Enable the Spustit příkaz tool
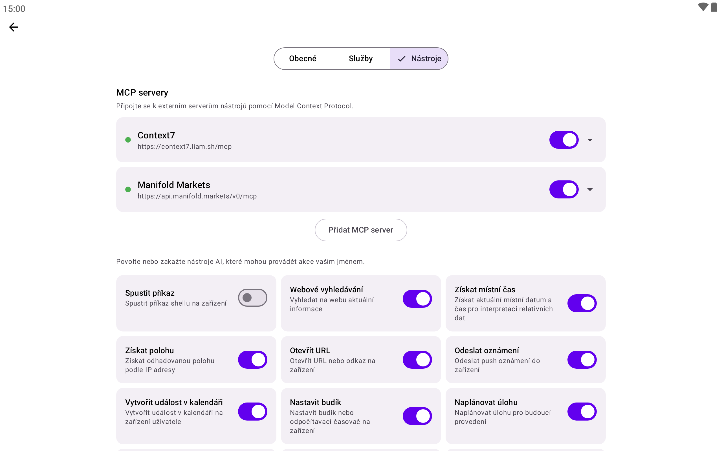 pyautogui.click(x=252, y=298)
